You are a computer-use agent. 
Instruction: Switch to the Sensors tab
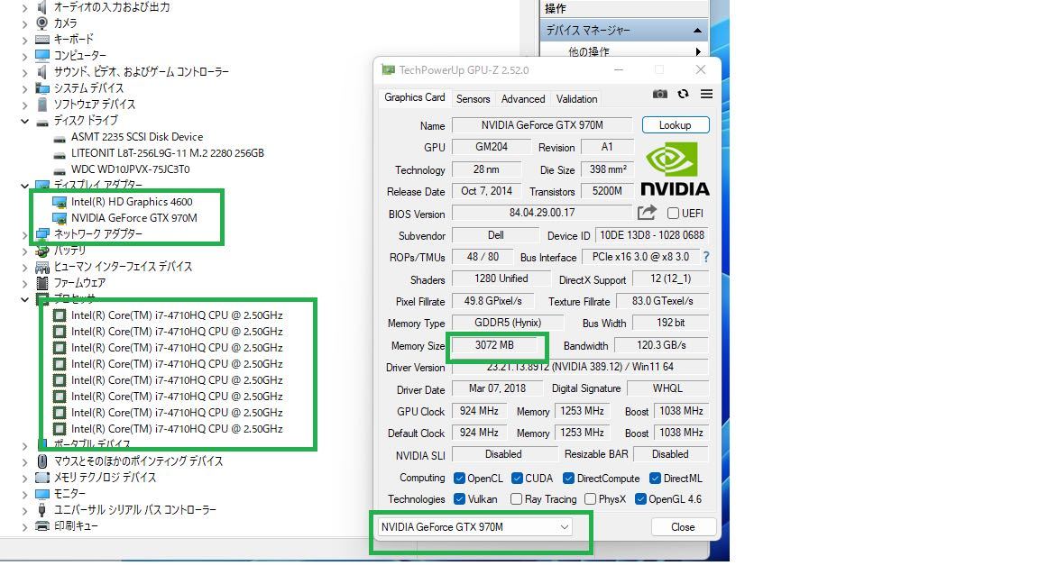473,99
